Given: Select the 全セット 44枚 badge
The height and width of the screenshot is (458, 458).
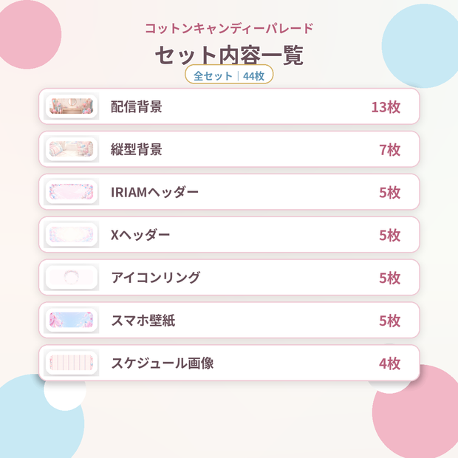Looking at the screenshot, I should coord(229,75).
